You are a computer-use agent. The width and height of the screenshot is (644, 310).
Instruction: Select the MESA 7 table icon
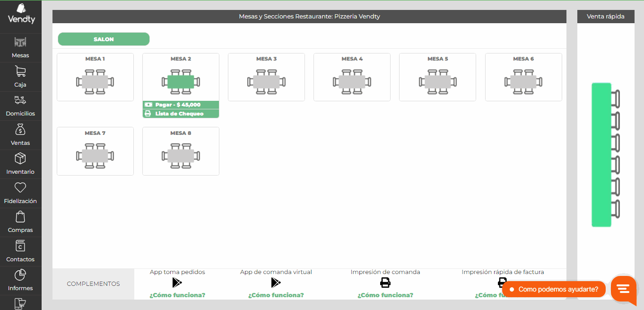point(95,156)
